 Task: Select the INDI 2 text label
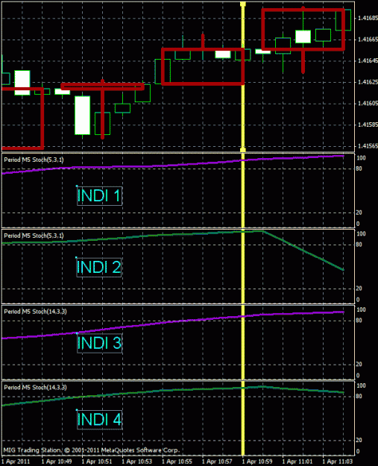coord(99,267)
